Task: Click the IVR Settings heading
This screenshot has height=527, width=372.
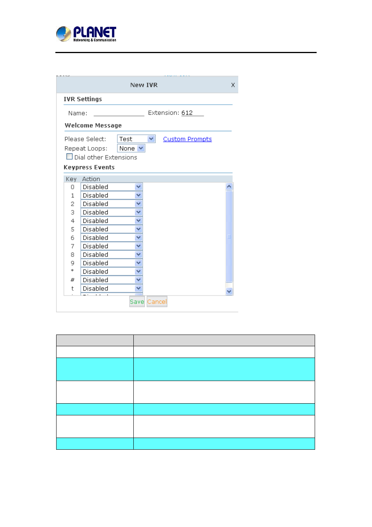Action: pyautogui.click(x=83, y=99)
